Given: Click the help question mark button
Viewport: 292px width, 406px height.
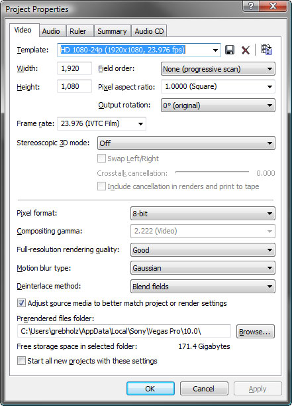Looking at the screenshot, I should [x=251, y=6].
